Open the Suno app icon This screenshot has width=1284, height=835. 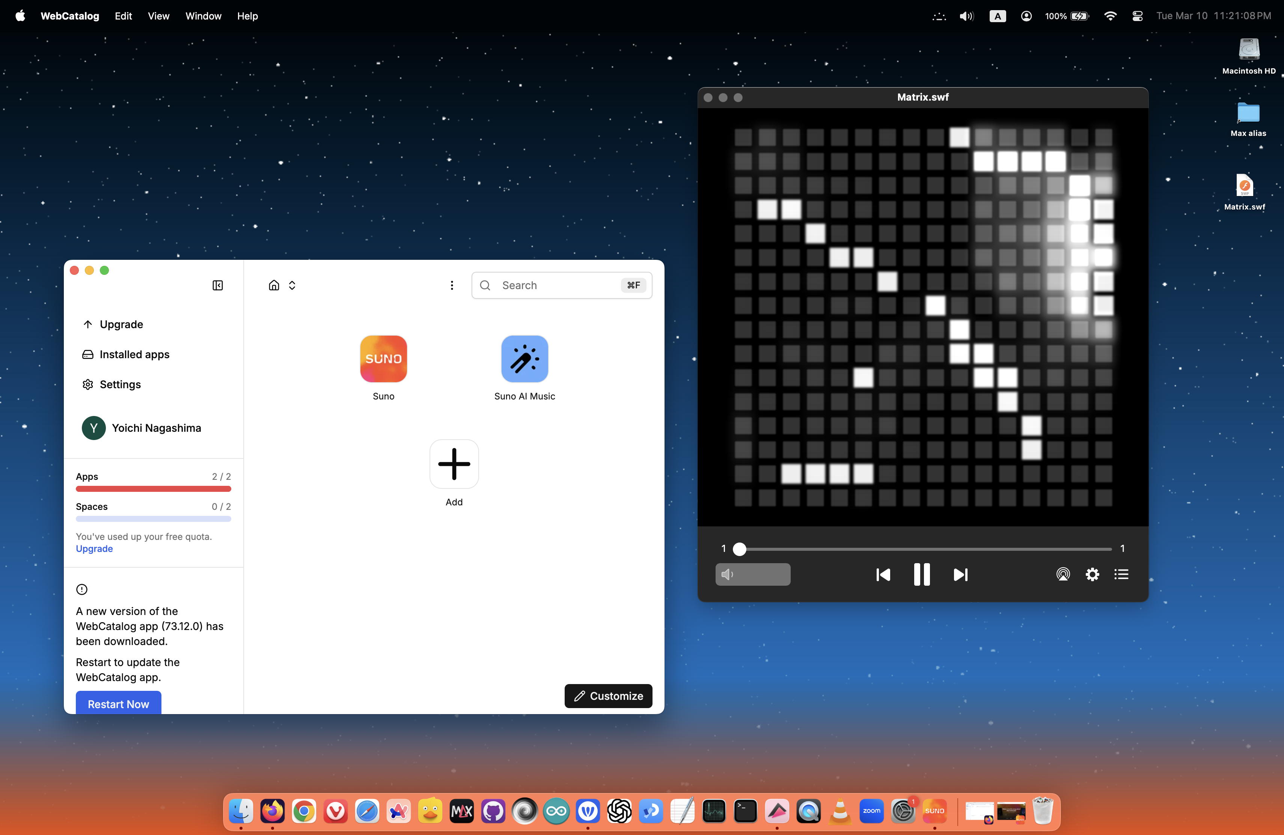click(x=383, y=359)
